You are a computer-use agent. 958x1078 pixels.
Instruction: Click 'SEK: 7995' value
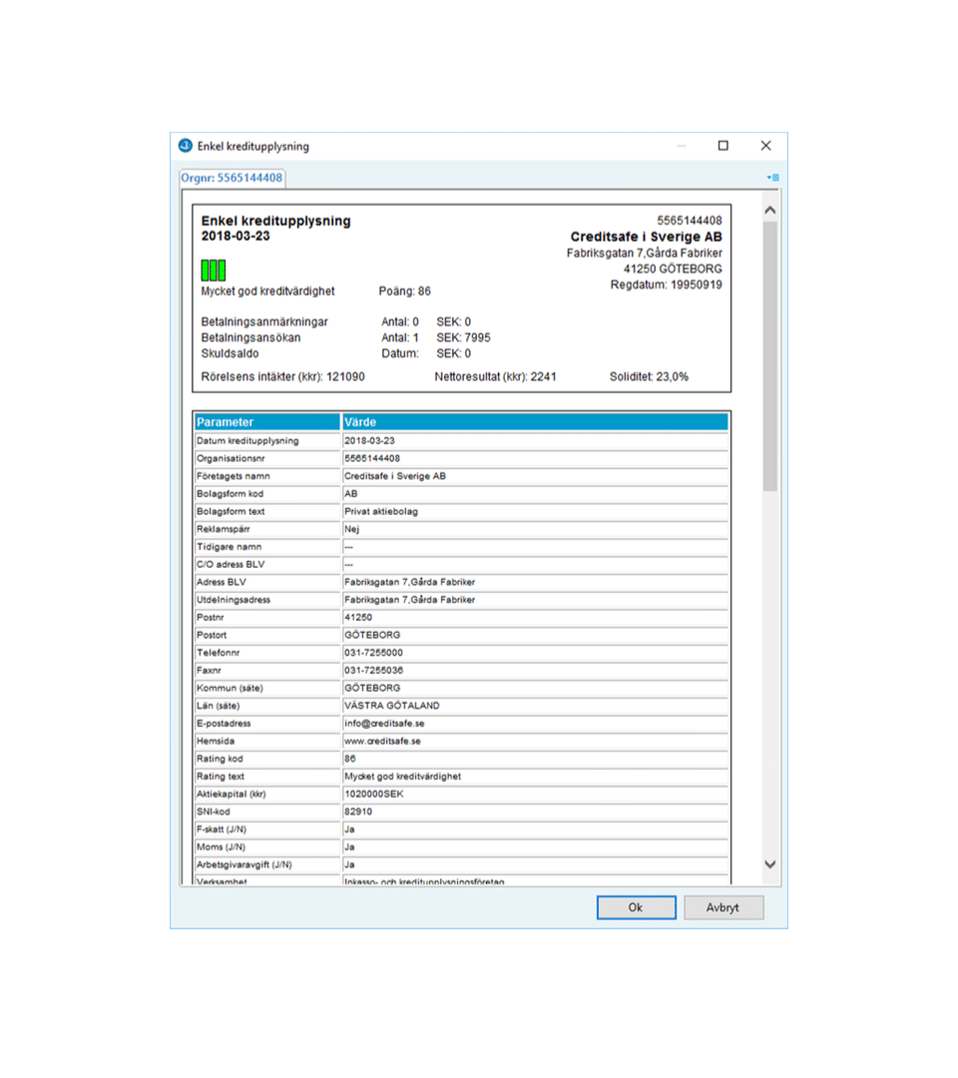click(463, 337)
